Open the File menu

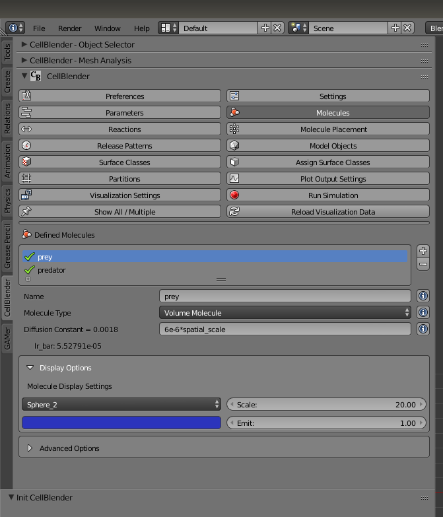[x=39, y=28]
